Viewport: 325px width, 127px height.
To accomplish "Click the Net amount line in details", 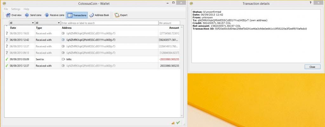I will (x=216, y=26).
